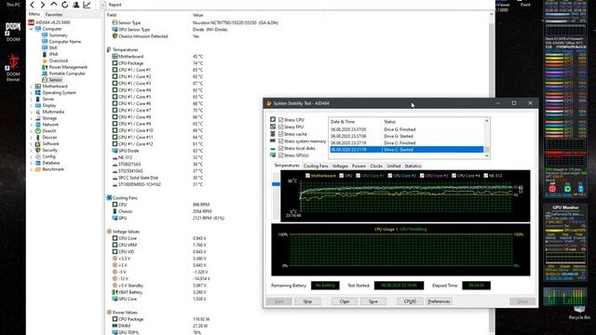Screen dimensions: 596x335
Task: Click the Config icon in tree
Action: click(37, 156)
